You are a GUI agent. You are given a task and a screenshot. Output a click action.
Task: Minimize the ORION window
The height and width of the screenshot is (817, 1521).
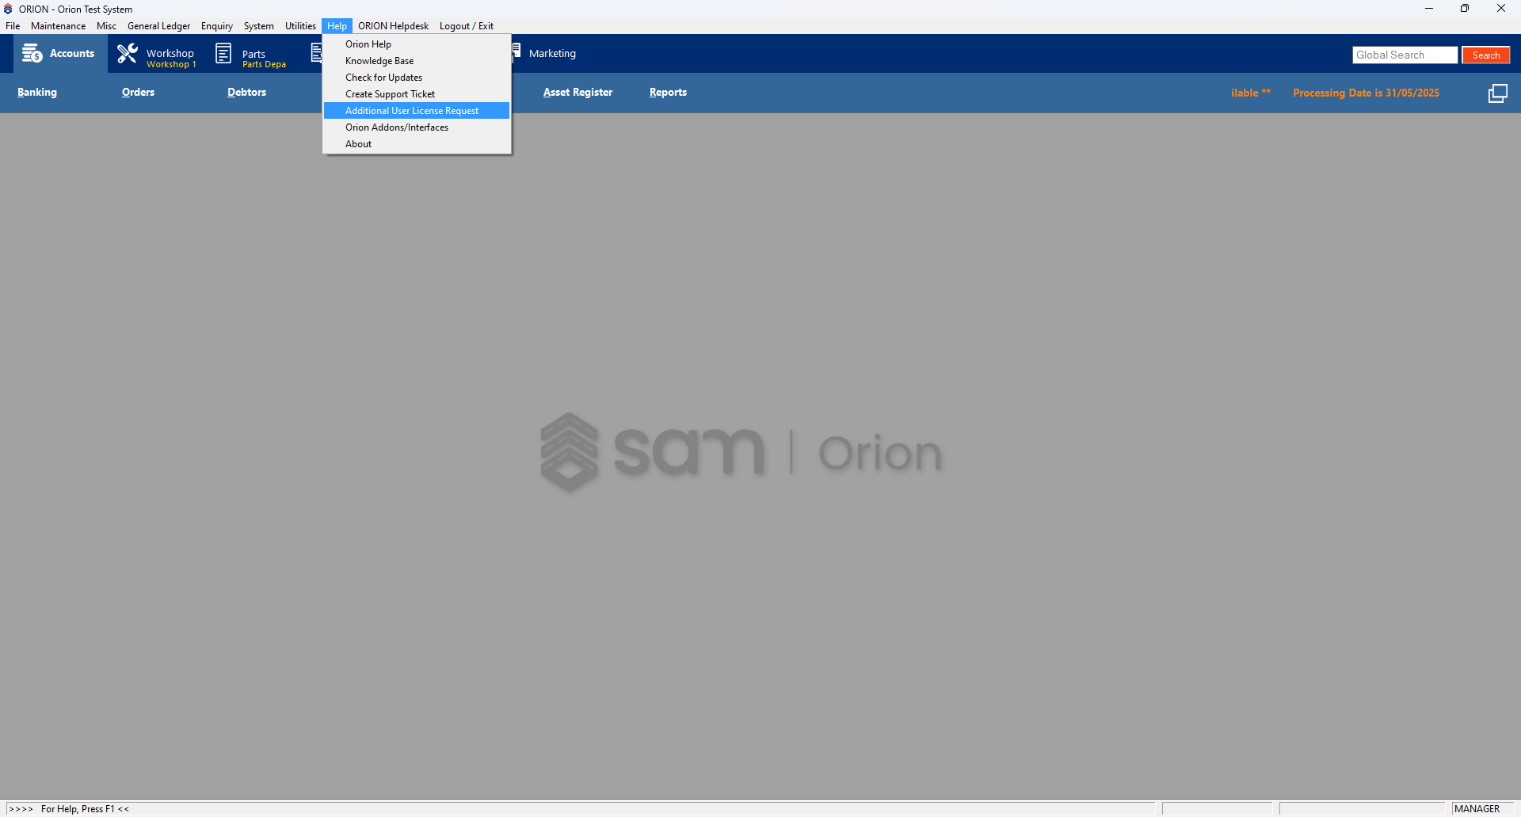coord(1428,9)
